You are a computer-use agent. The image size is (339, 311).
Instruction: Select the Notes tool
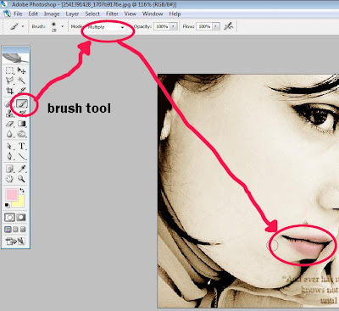click(10, 169)
